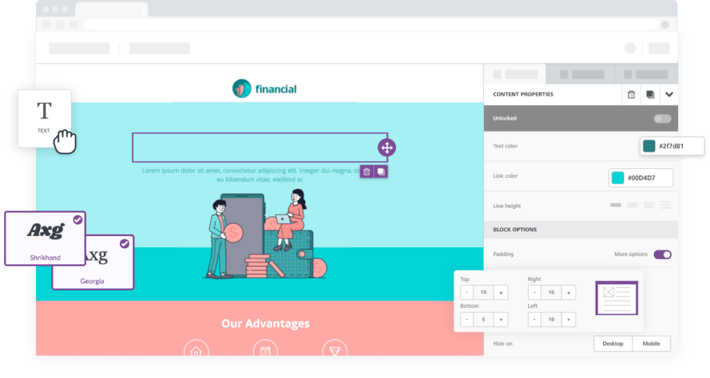The width and height of the screenshot is (710, 378).
Task: Toggle the Unlocked switch
Action: tap(662, 118)
